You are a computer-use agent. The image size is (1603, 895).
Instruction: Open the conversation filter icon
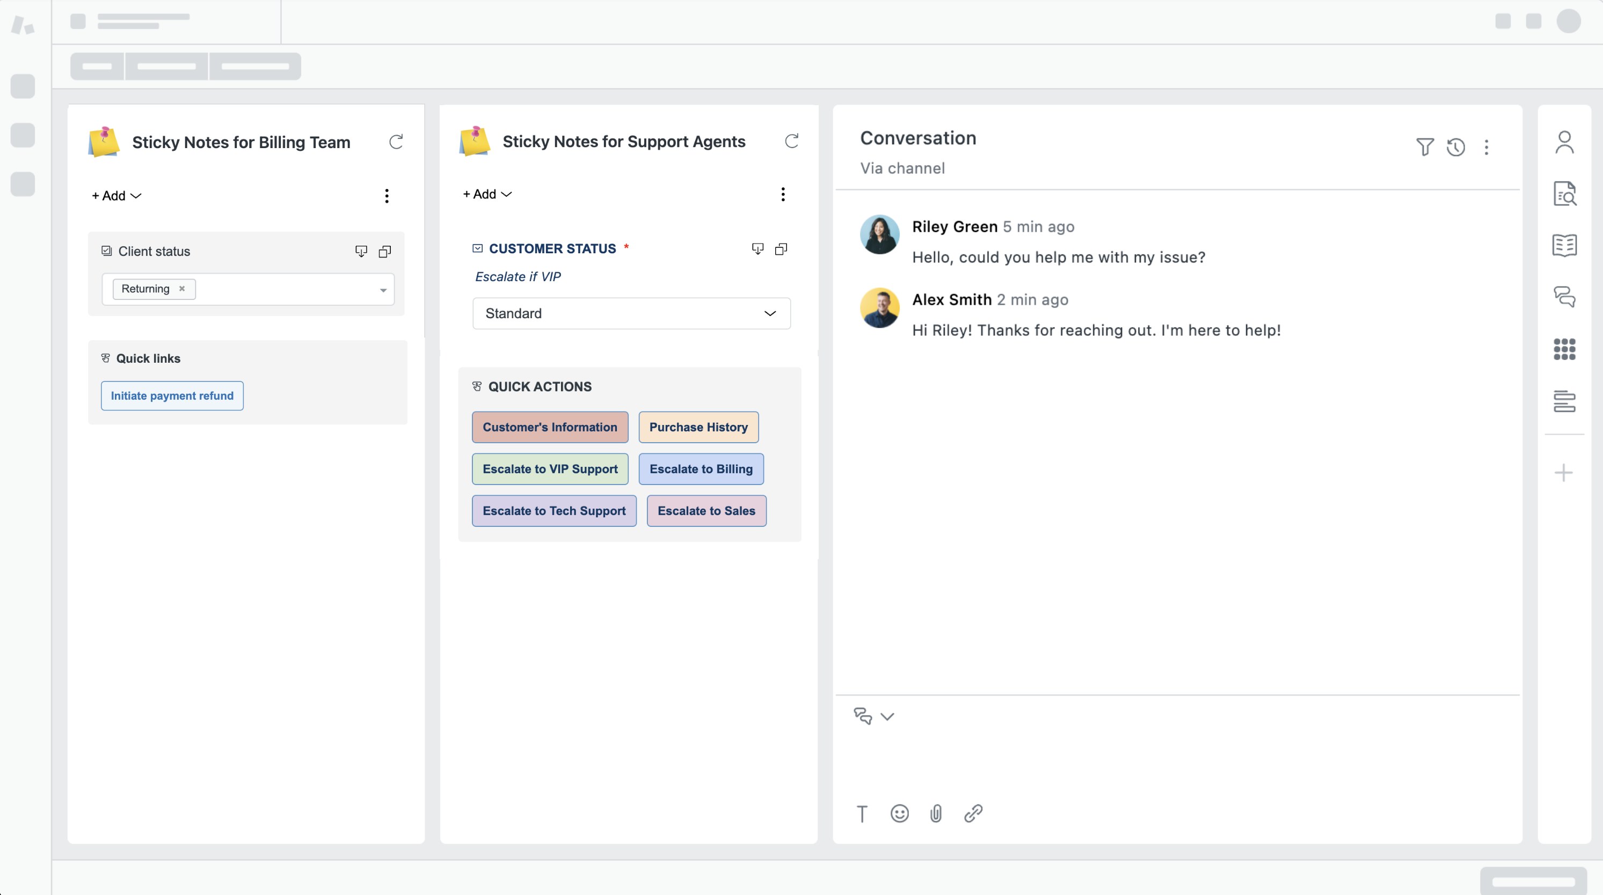pos(1425,147)
